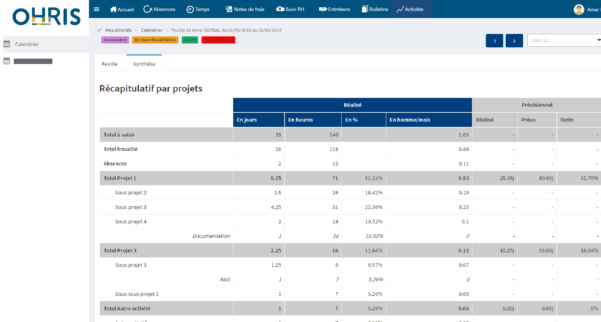Screen dimensions: 601x322
Task: Switch to the Feuille tab
Action: click(x=109, y=64)
